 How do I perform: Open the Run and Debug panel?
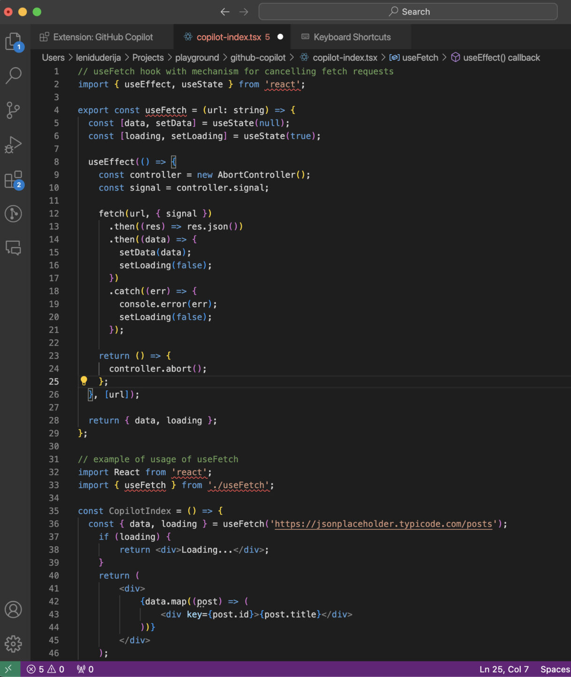tap(14, 144)
